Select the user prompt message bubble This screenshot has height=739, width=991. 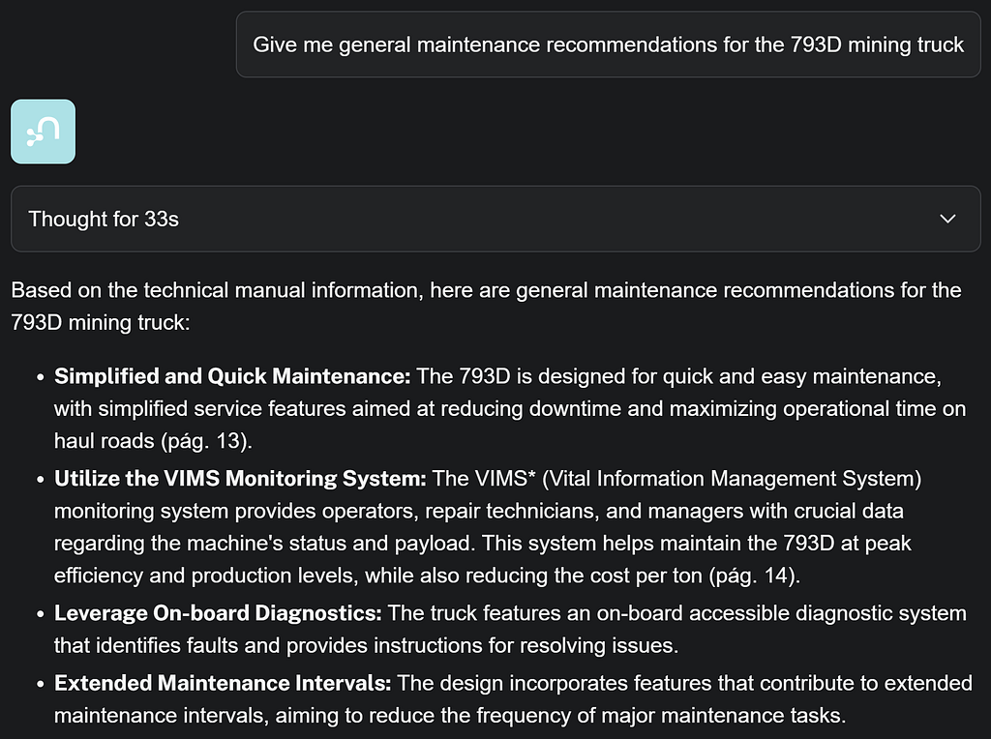pos(608,44)
